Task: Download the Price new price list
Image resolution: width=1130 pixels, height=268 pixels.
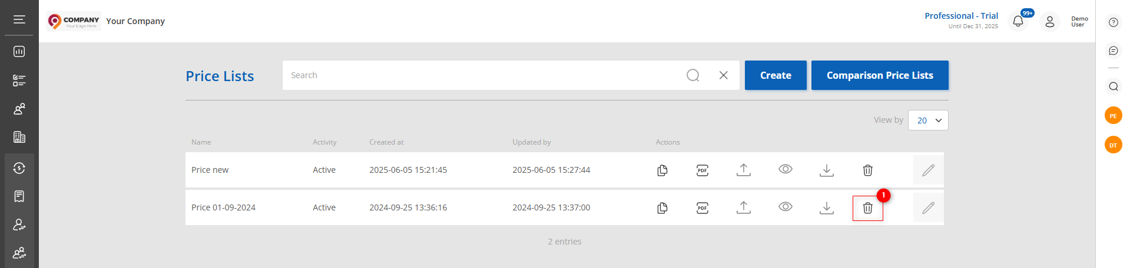Action: click(x=827, y=170)
